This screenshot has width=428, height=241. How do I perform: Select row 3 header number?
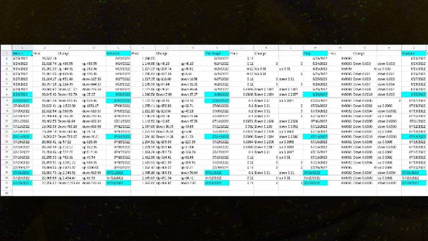[x=6, y=64]
